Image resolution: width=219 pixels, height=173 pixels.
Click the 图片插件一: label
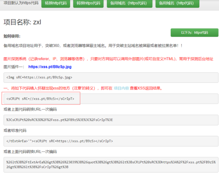(14, 67)
